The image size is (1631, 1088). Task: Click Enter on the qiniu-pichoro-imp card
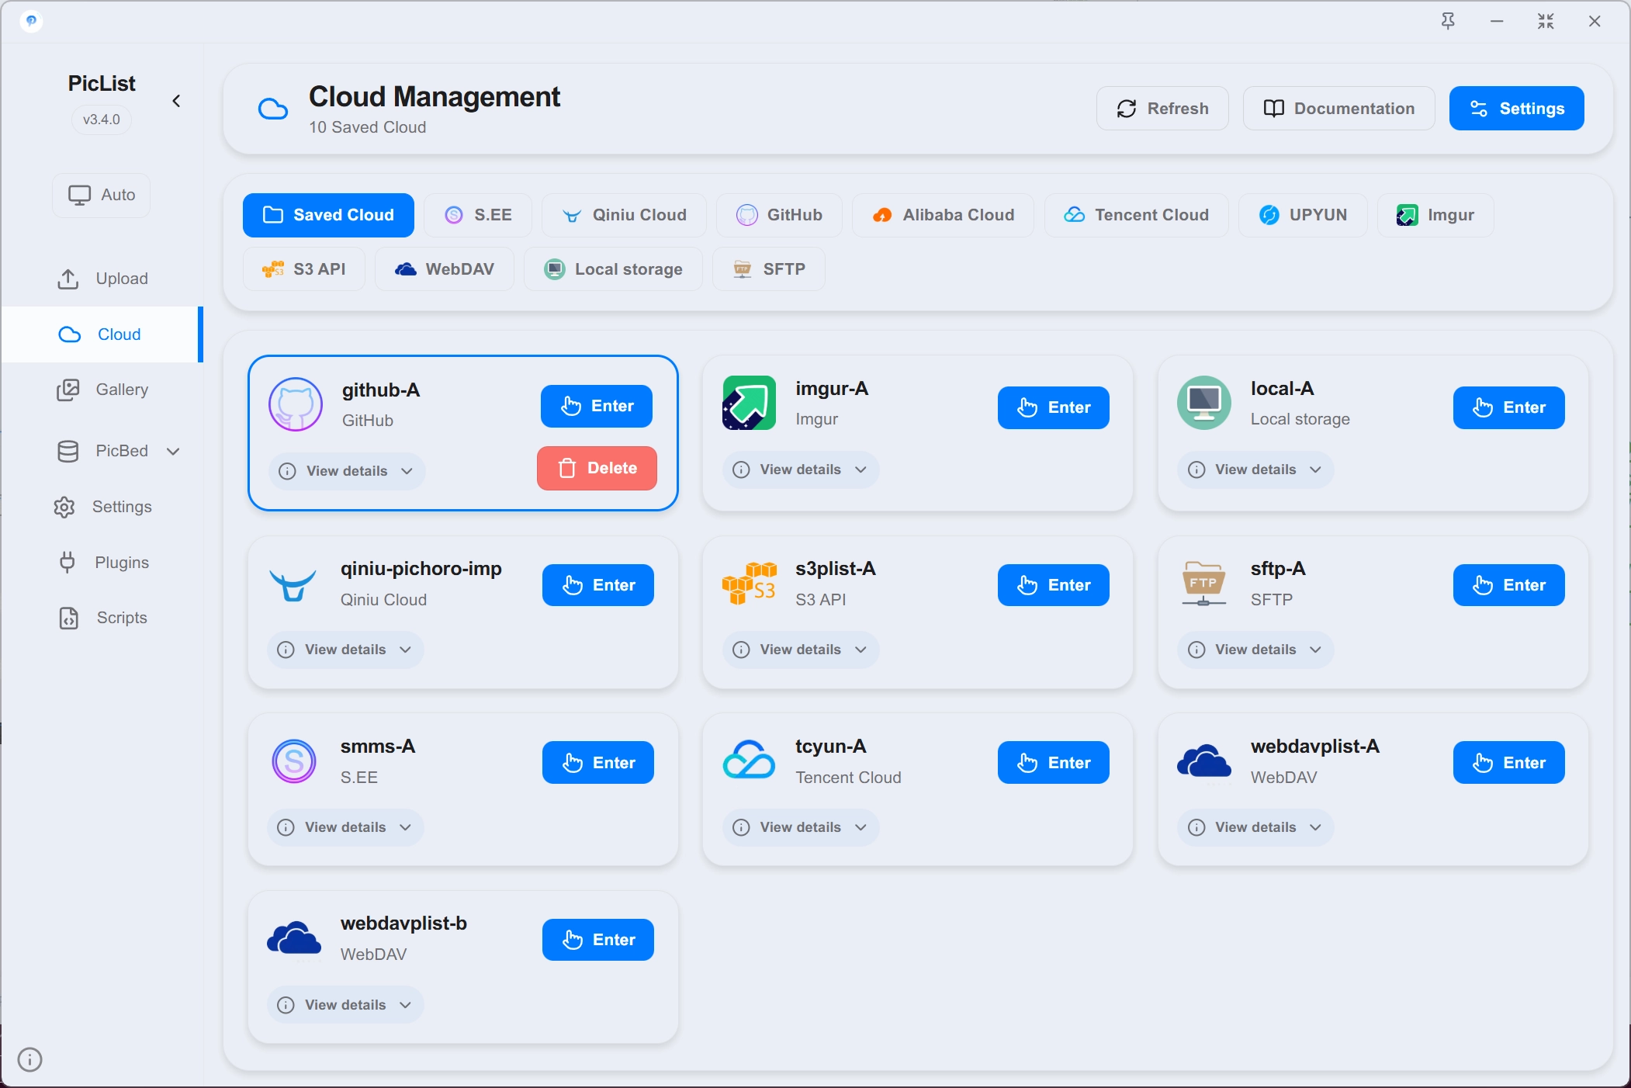click(598, 585)
